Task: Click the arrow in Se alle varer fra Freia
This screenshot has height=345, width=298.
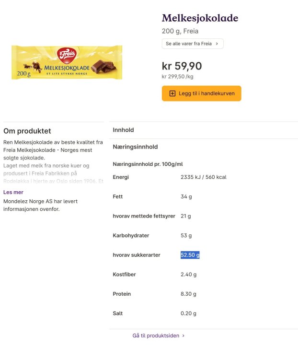Action: tap(217, 44)
